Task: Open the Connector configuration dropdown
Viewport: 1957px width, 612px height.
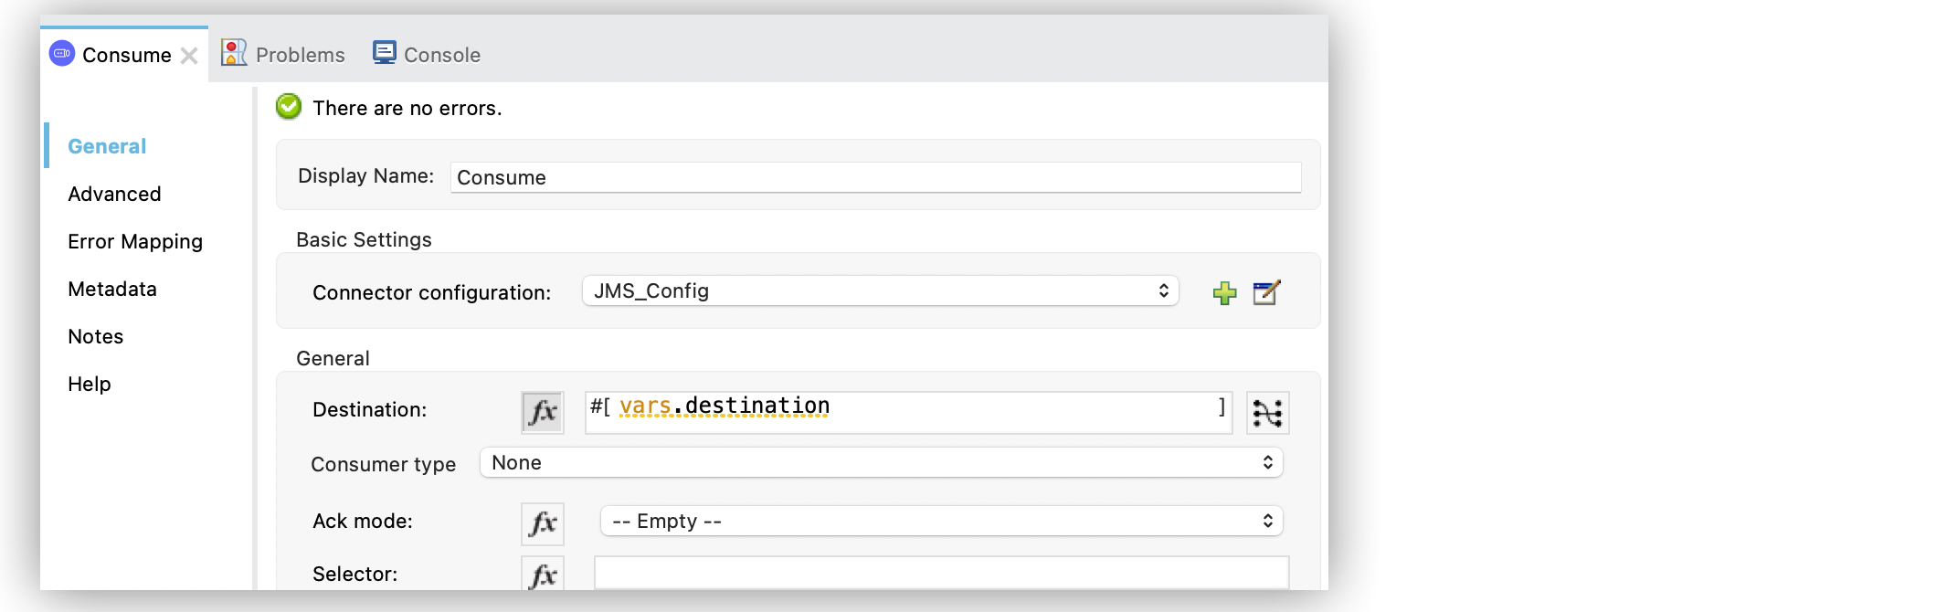Action: pos(880,291)
